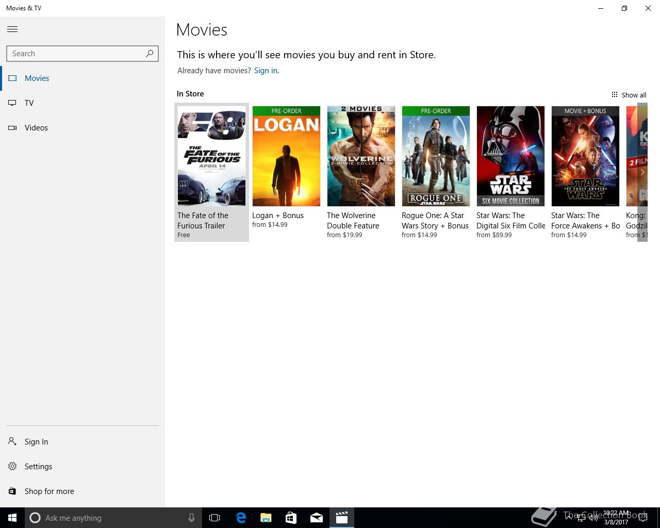
Task: Open the Mail app from the taskbar
Action: click(x=316, y=518)
